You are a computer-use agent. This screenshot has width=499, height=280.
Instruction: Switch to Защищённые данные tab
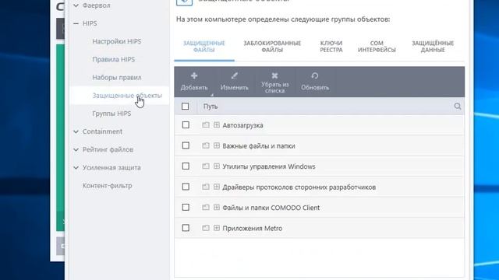[x=433, y=47]
